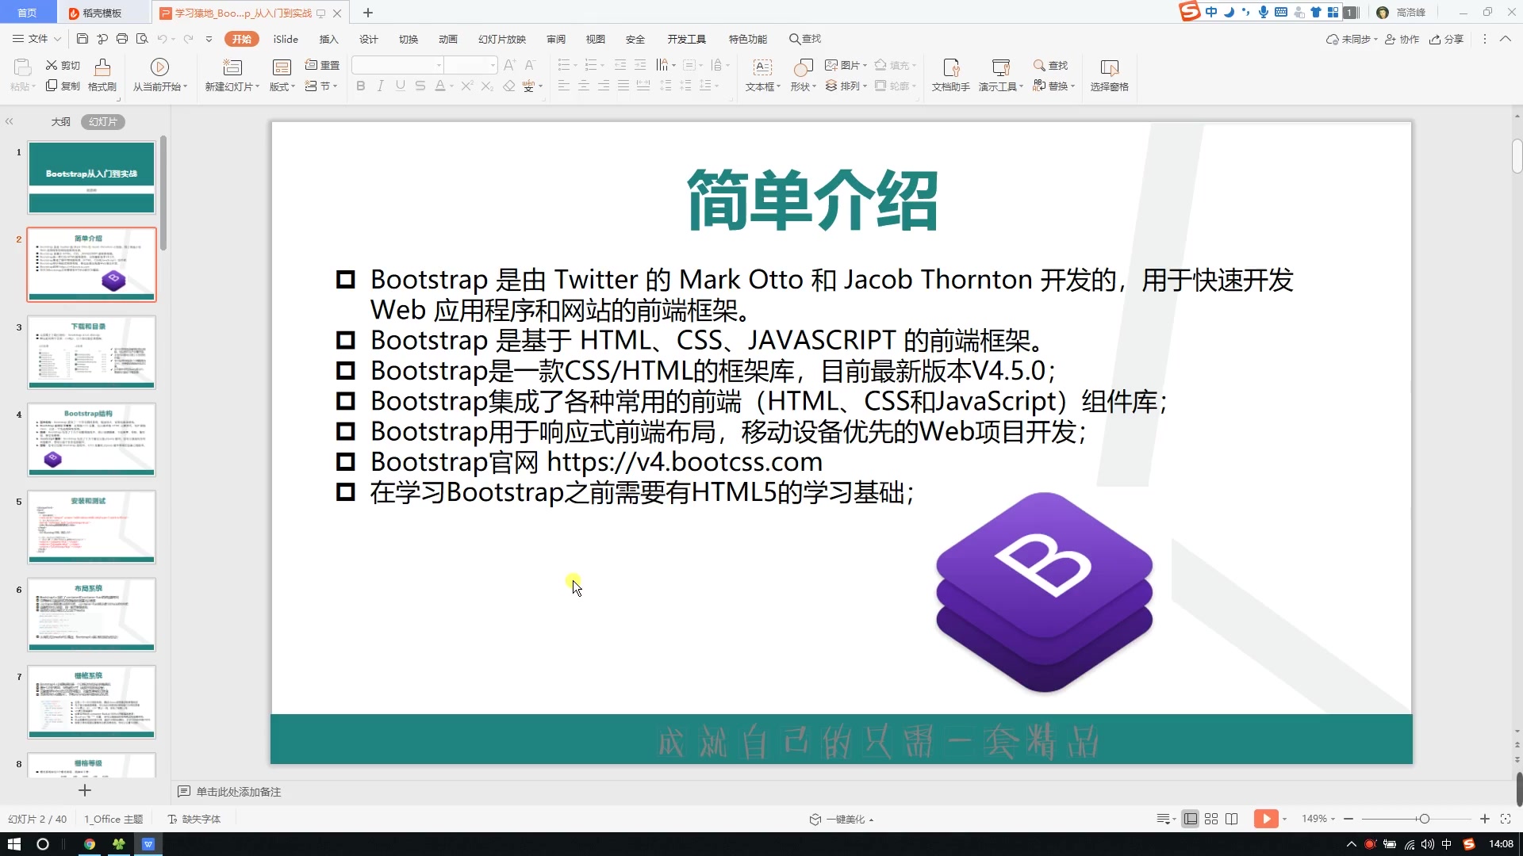Open the Slide Show (幻灯片放映) tab
The image size is (1523, 856).
[x=502, y=39]
